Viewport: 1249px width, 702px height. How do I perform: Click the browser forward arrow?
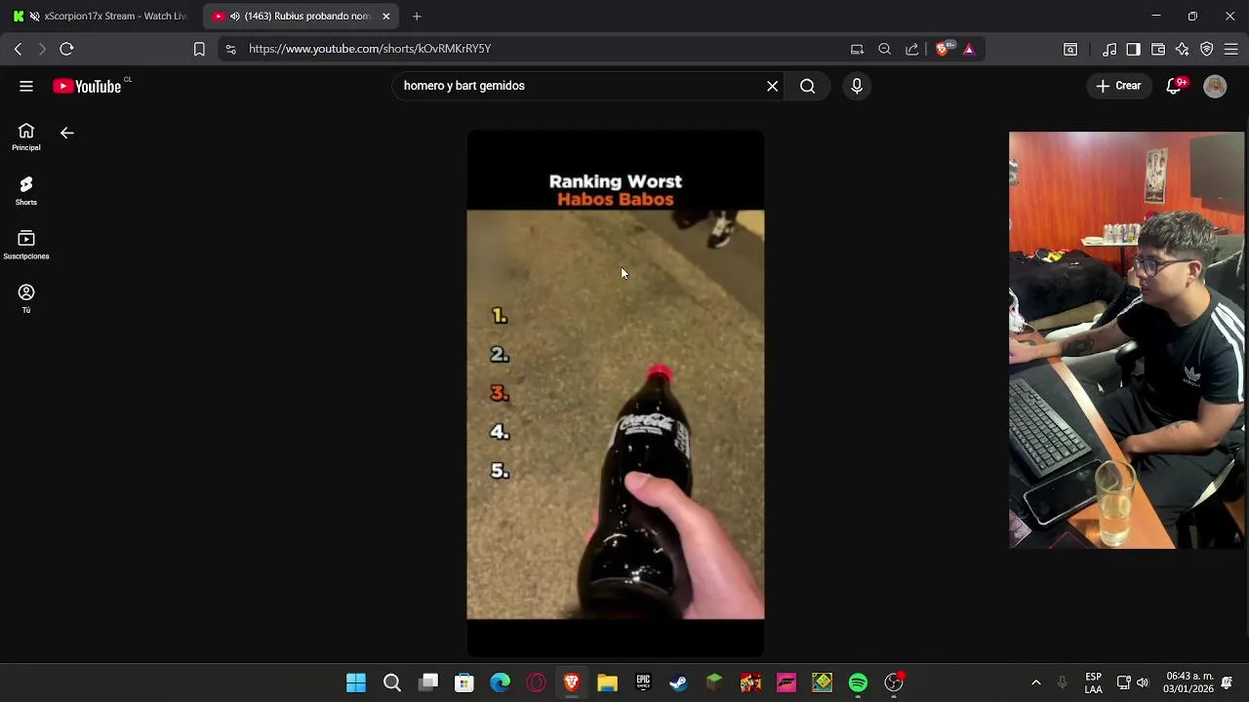click(x=42, y=49)
